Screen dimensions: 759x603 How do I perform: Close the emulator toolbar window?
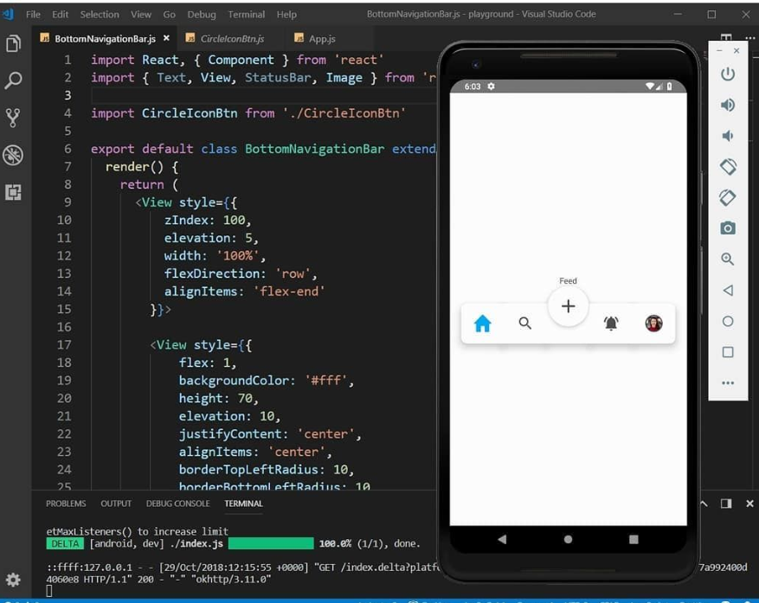[736, 50]
